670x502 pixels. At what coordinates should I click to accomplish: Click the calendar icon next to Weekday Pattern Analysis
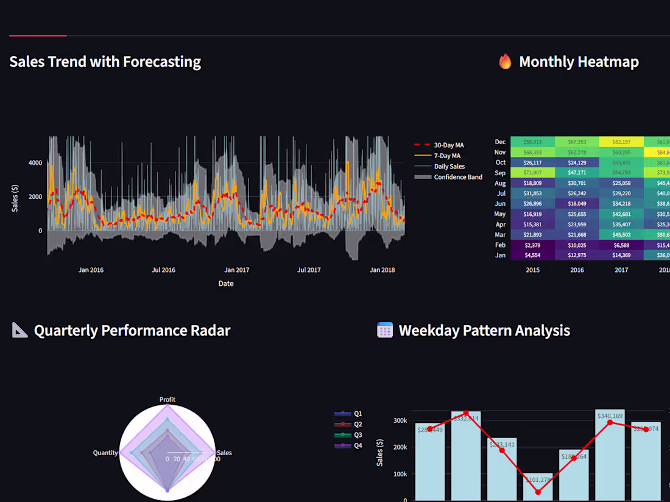(x=384, y=330)
